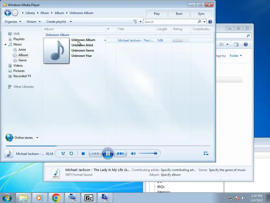Click the Back navigation arrow in Media Player
This screenshot has height=203, width=270.
(8, 13)
